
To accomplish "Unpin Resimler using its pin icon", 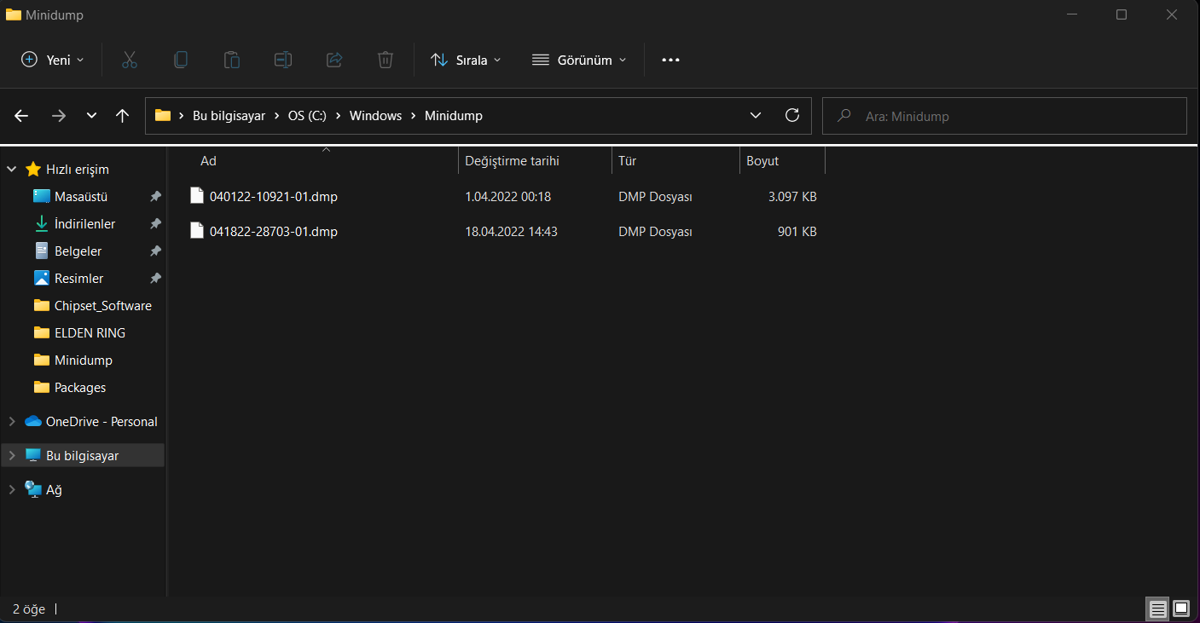I will tap(155, 279).
